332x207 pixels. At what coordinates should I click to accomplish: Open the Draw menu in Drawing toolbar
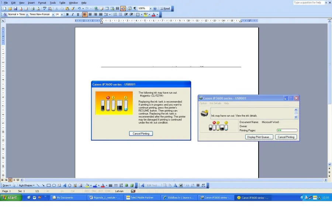[x=7, y=185]
